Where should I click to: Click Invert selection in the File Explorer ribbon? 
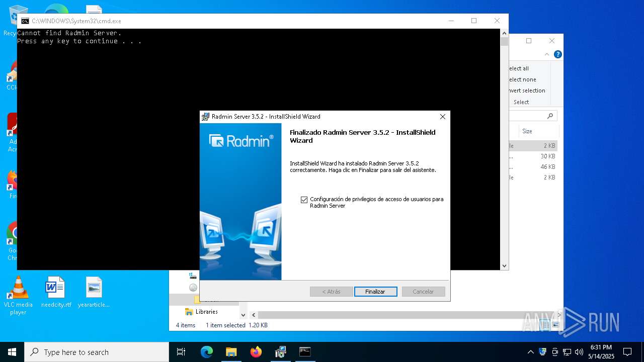coord(526,90)
